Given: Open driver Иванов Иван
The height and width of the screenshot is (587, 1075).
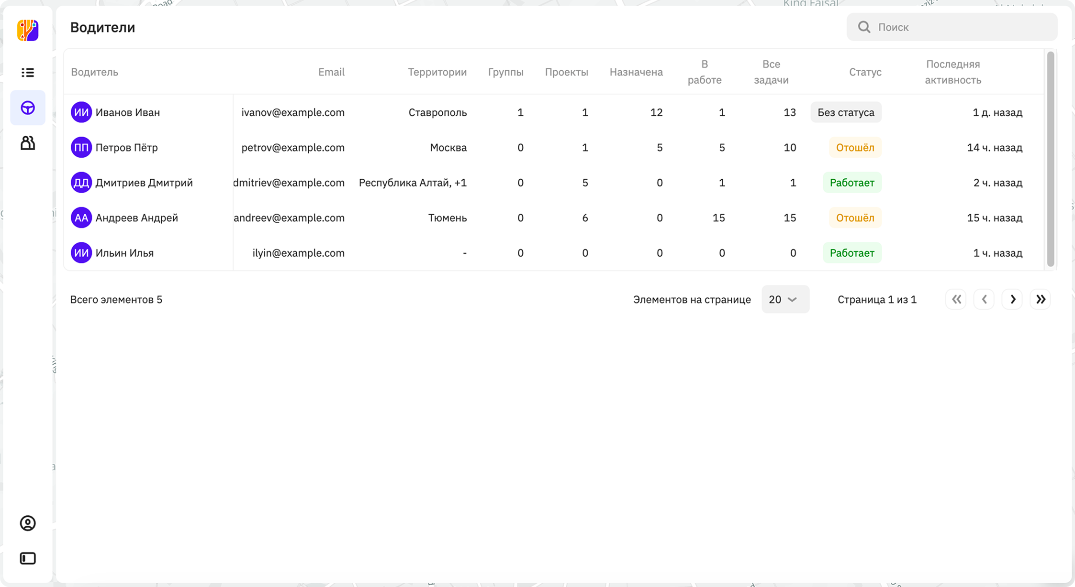Looking at the screenshot, I should click(x=127, y=112).
